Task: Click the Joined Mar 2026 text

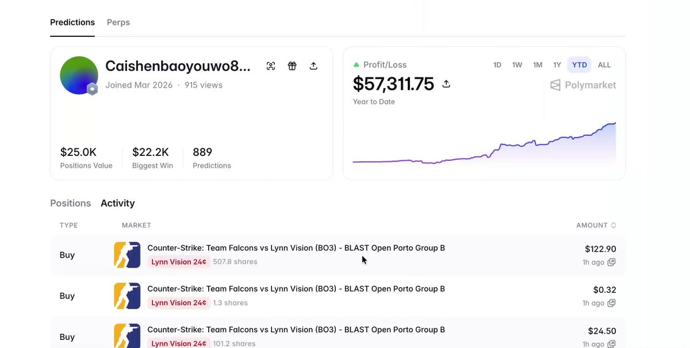Action: 139,85
